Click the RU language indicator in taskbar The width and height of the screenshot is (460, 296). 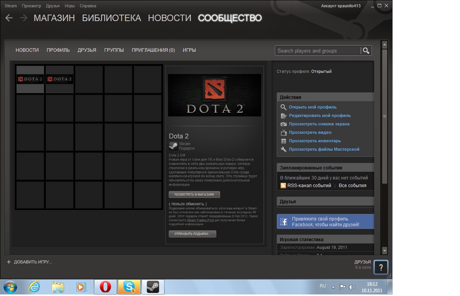click(x=323, y=286)
